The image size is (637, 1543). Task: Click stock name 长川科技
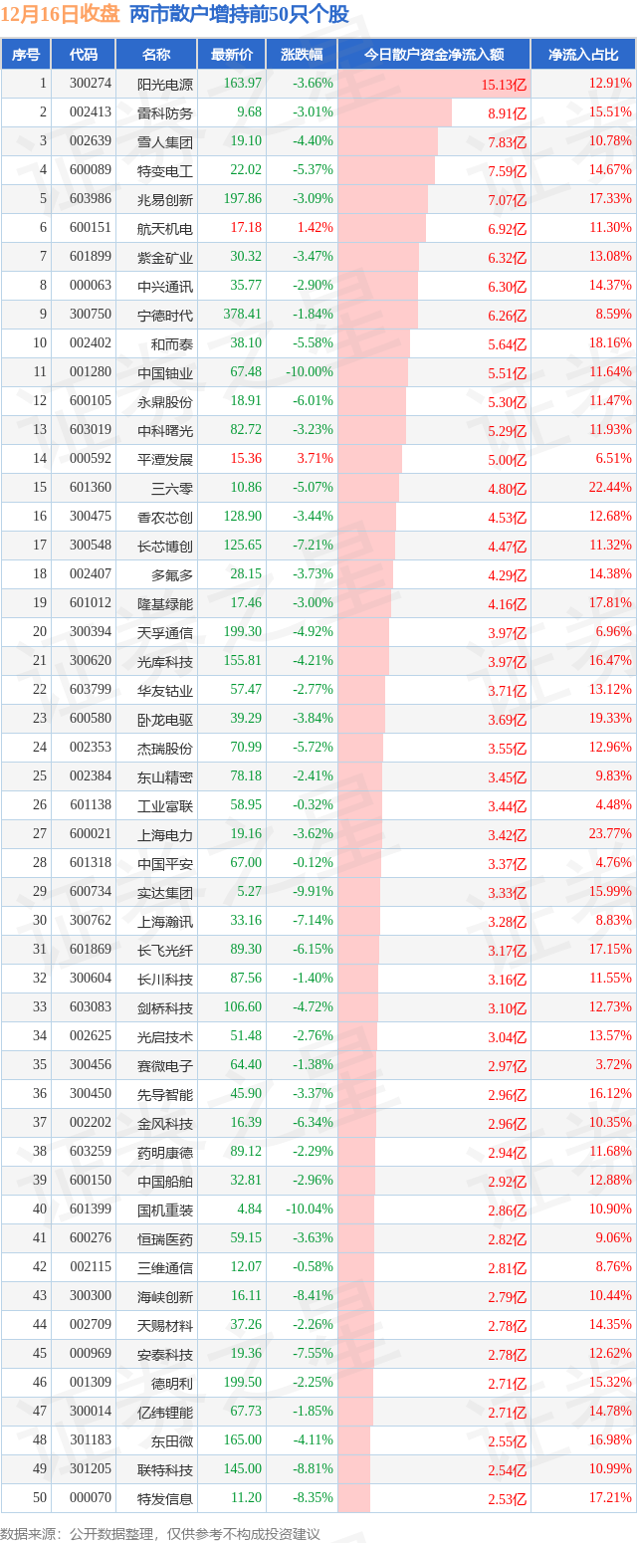[x=165, y=979]
